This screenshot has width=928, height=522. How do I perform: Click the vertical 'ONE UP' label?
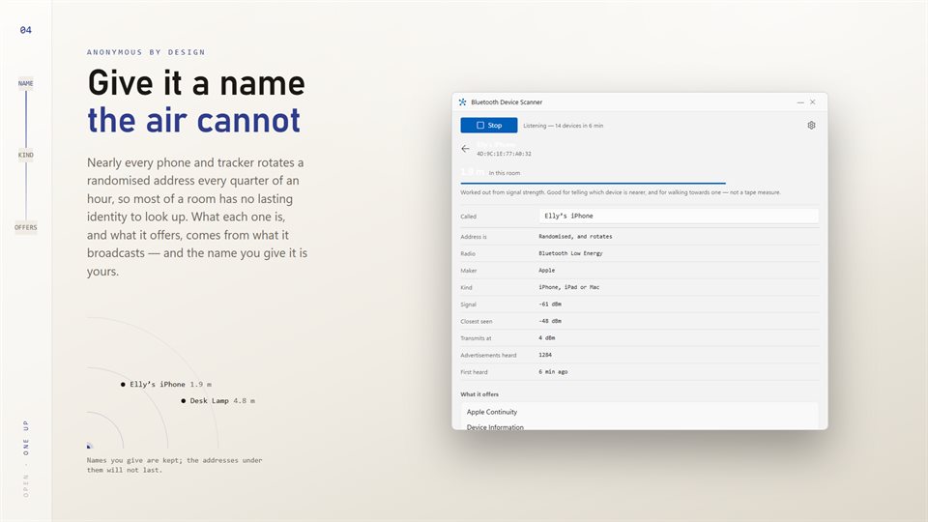[25, 438]
